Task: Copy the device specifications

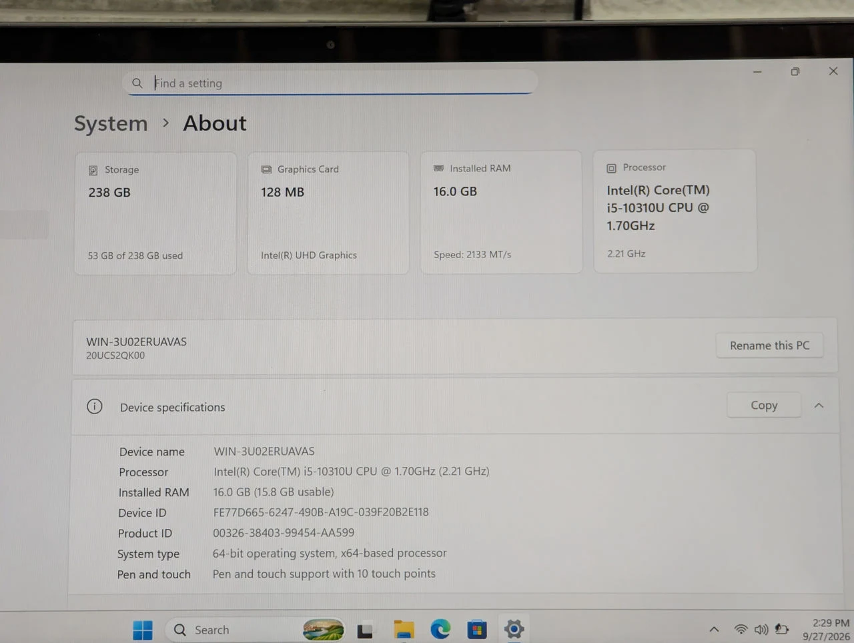Action: click(x=764, y=405)
